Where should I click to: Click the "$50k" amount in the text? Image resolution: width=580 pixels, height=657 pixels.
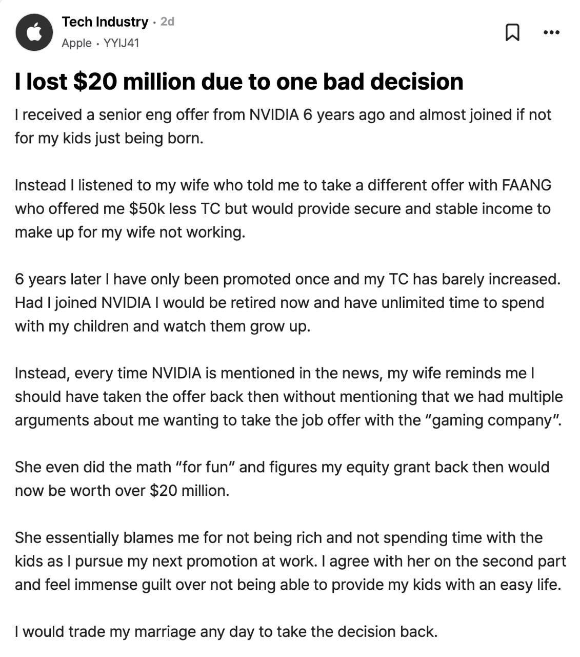click(147, 209)
